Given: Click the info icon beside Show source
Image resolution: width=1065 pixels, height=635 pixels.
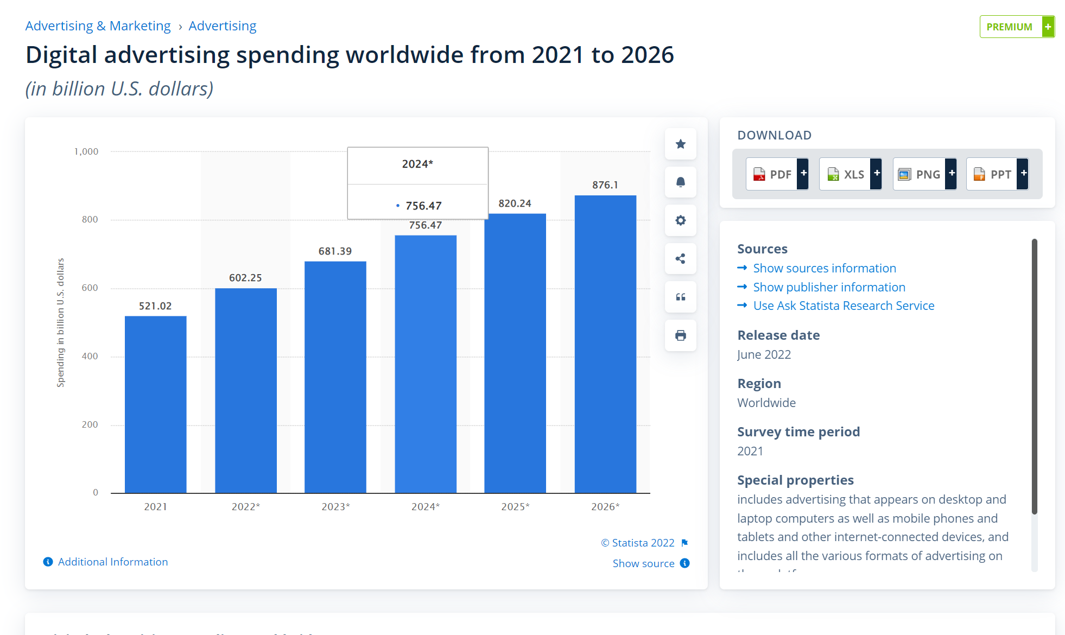Looking at the screenshot, I should (x=685, y=563).
